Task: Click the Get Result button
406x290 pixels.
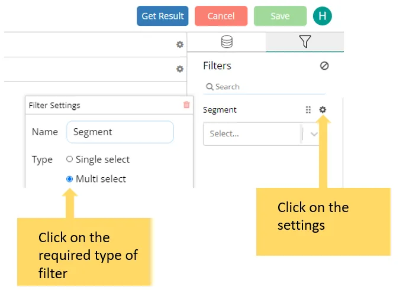Action: 163,16
